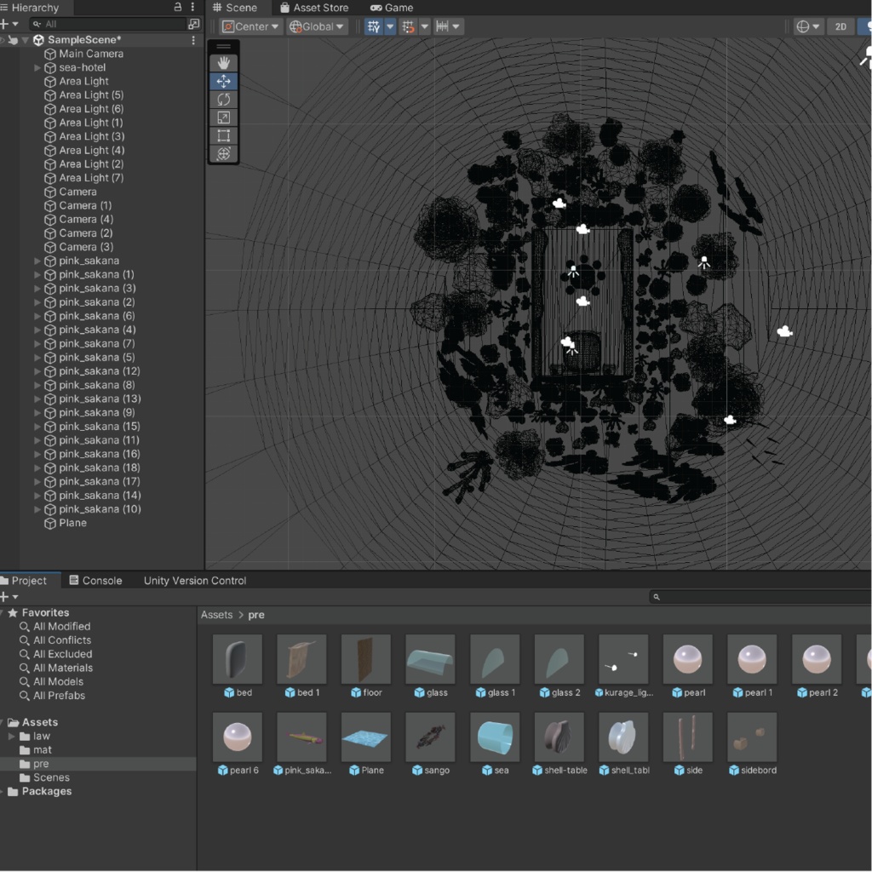Enable 2D mode in the Scene view
Viewport: 872px width, 872px height.
(840, 26)
